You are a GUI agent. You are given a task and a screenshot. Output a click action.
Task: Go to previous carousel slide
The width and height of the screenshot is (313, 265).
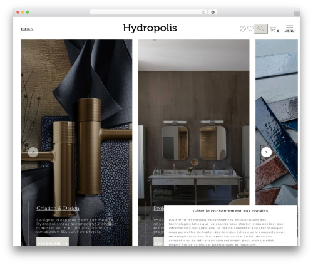click(x=33, y=152)
